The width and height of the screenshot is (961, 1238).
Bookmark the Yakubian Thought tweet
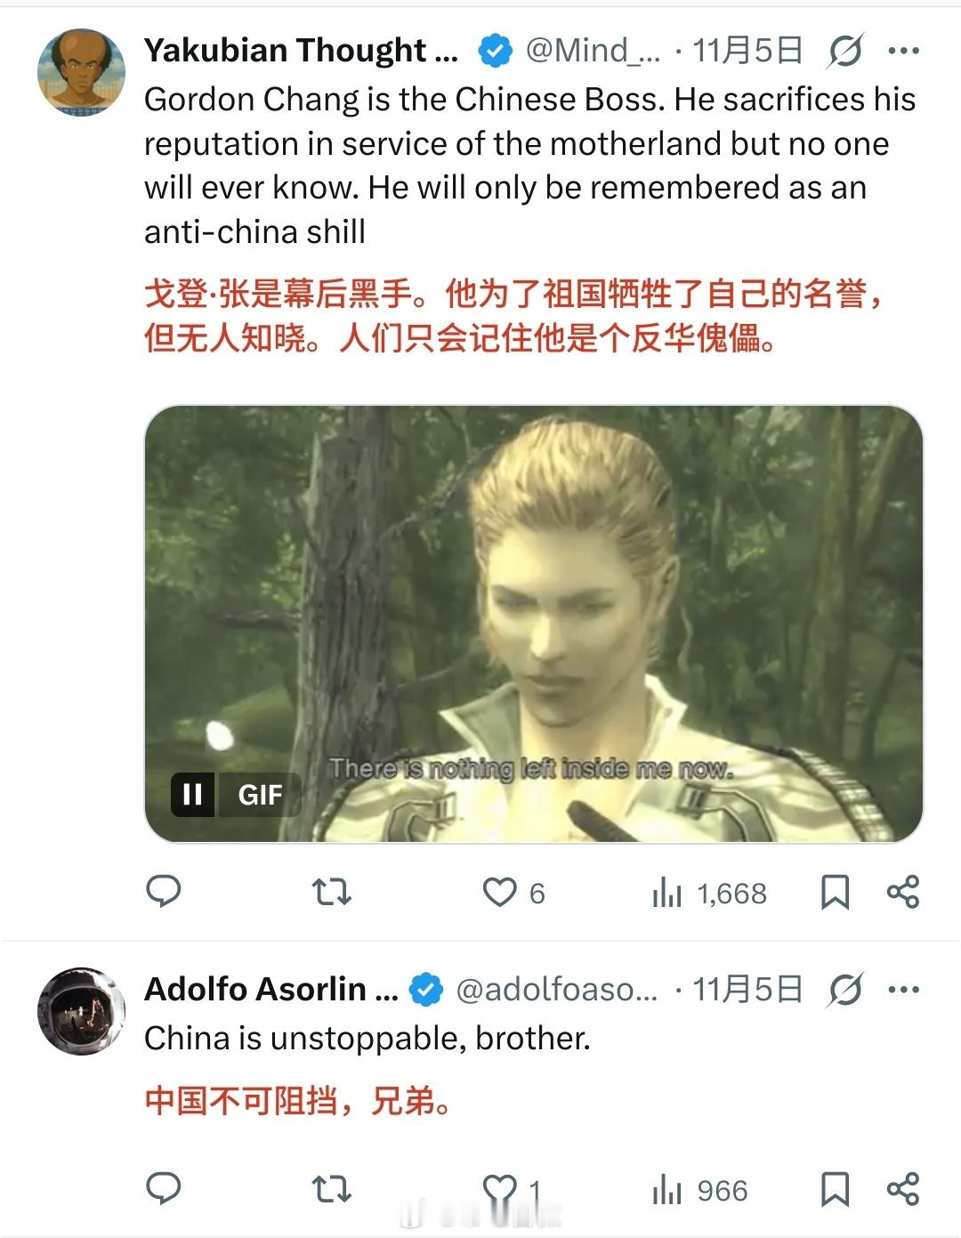click(835, 892)
